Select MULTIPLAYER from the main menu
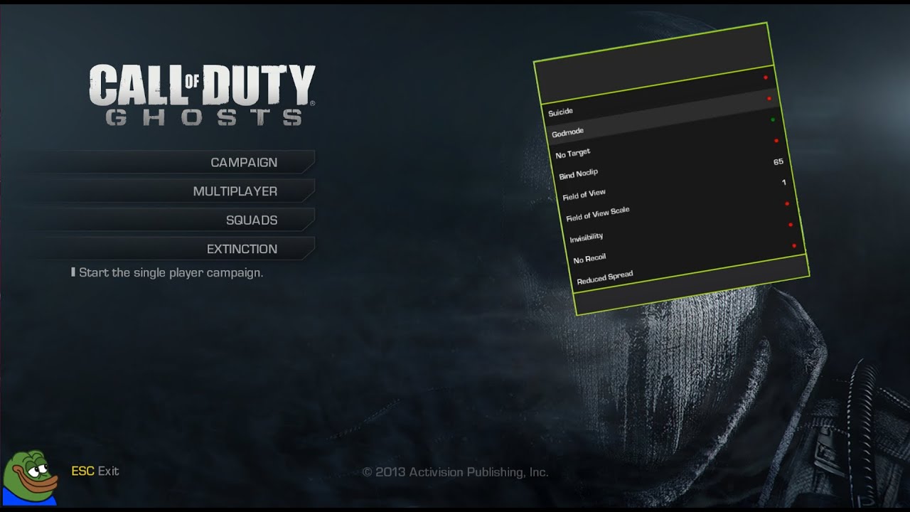Screen dimensions: 910x512 (x=235, y=191)
